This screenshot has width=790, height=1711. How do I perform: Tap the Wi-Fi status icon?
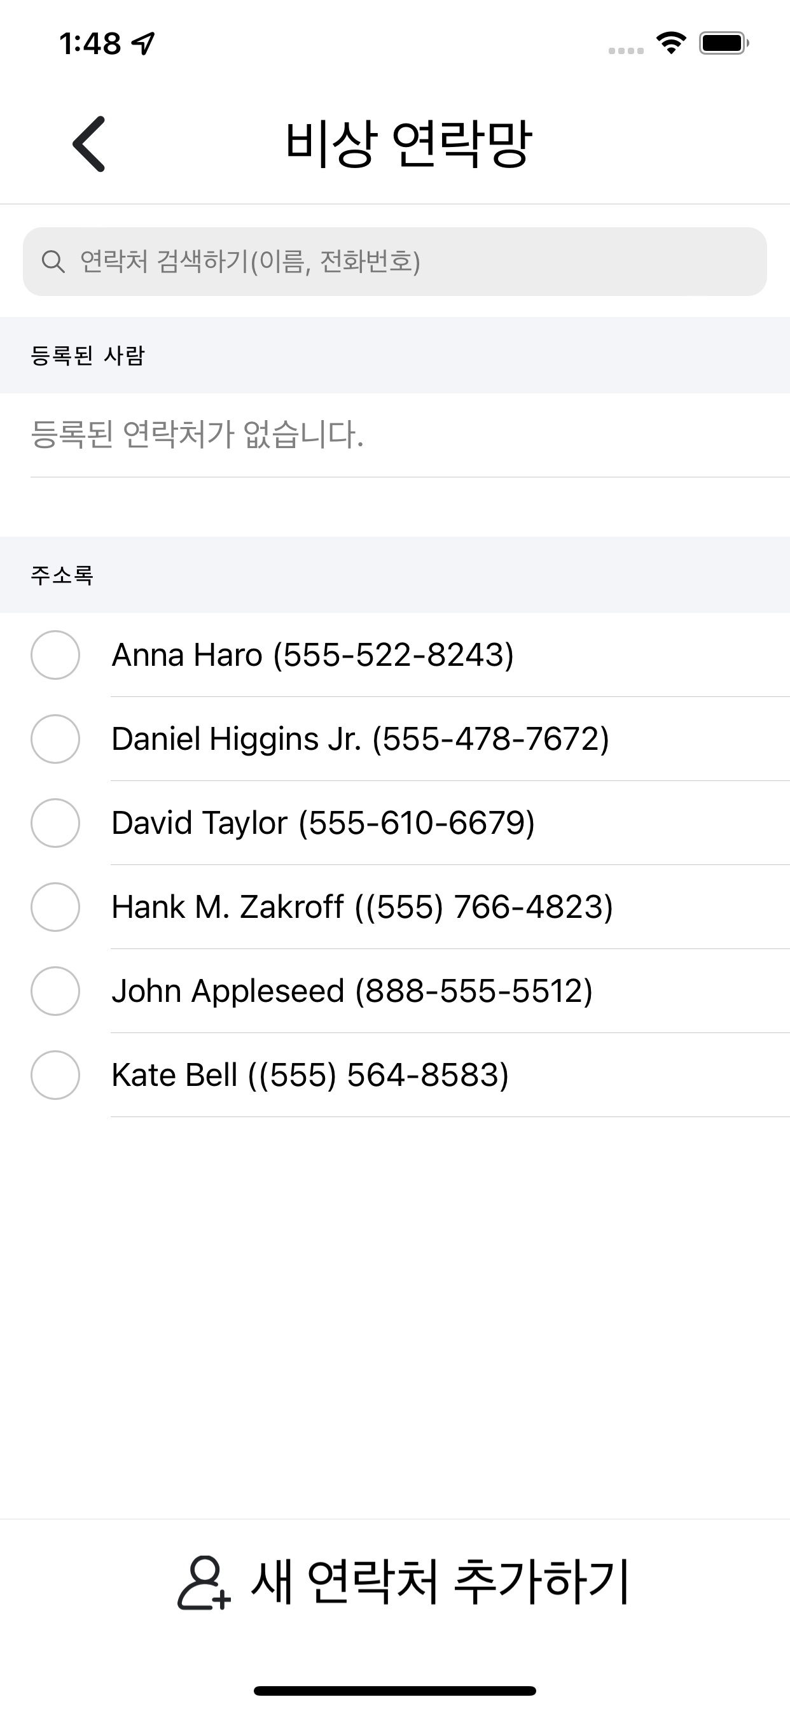click(x=671, y=43)
